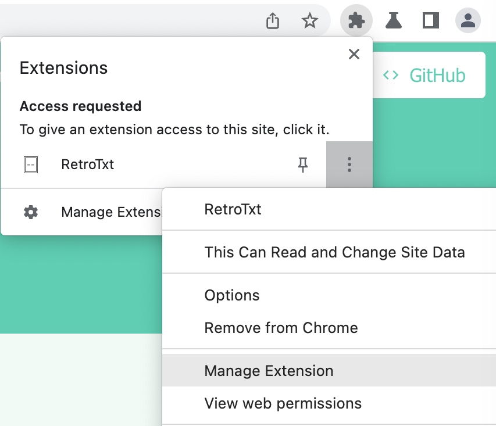This screenshot has height=426, width=496.
Task: Open the profile avatar menu
Action: click(x=468, y=20)
